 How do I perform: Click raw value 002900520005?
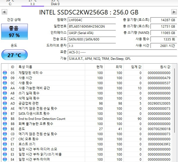point(159,104)
